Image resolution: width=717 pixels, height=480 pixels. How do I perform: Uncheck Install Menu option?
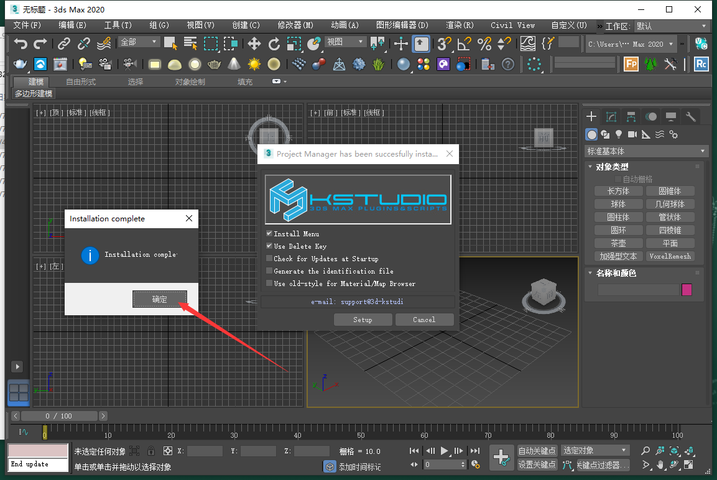[x=269, y=234]
